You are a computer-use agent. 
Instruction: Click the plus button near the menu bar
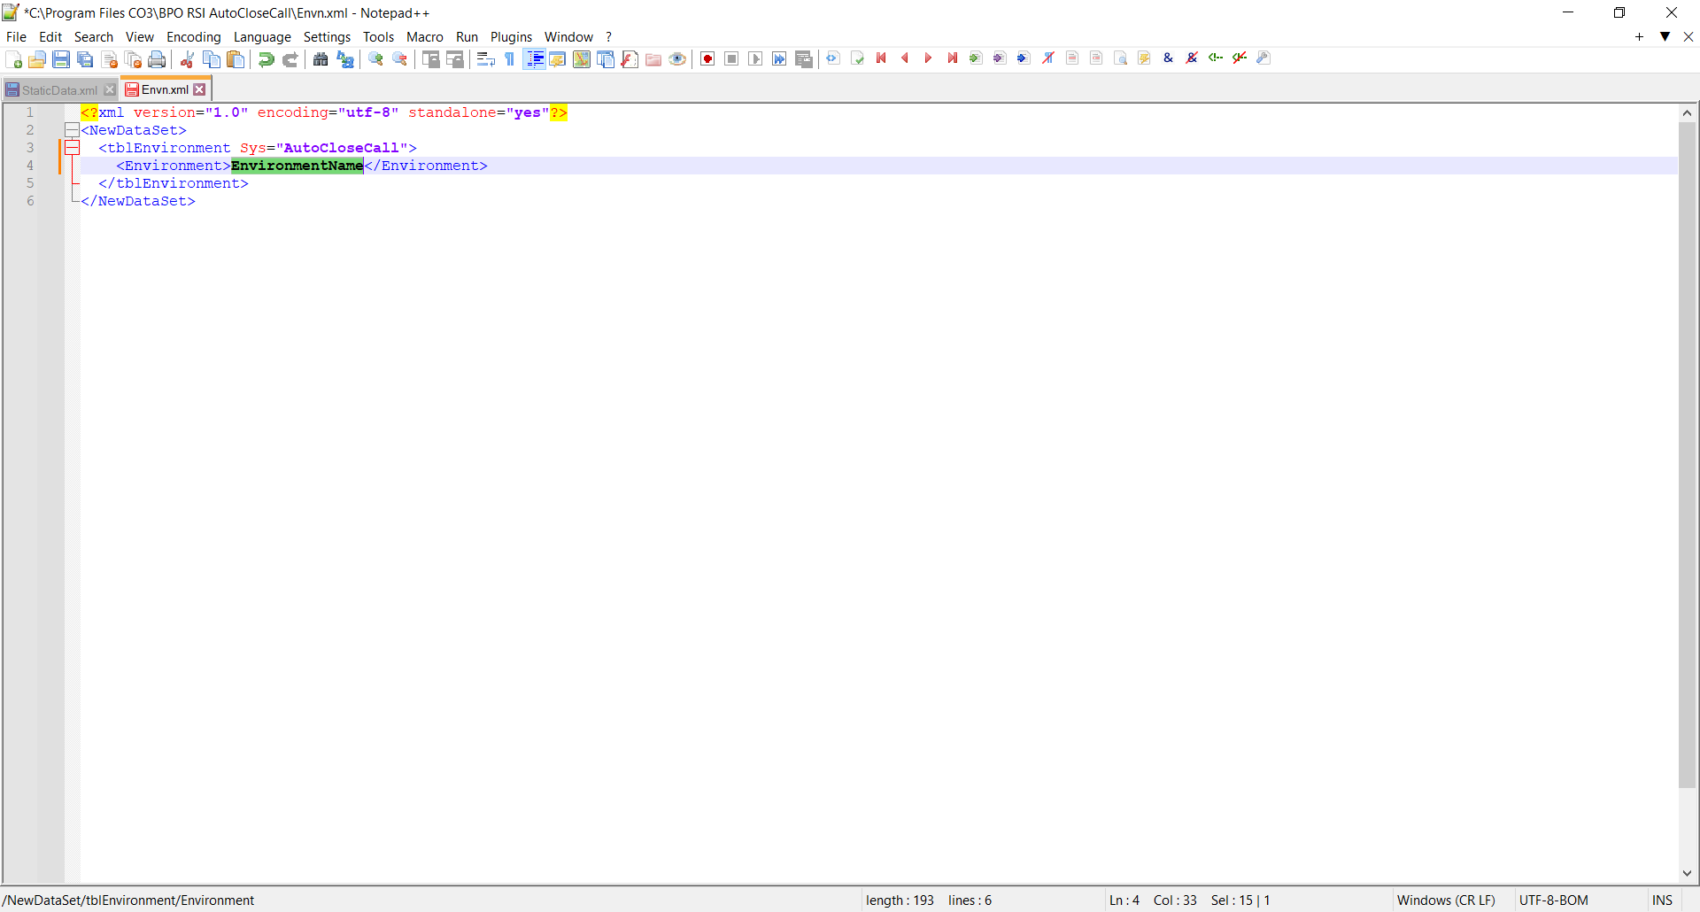point(1639,36)
